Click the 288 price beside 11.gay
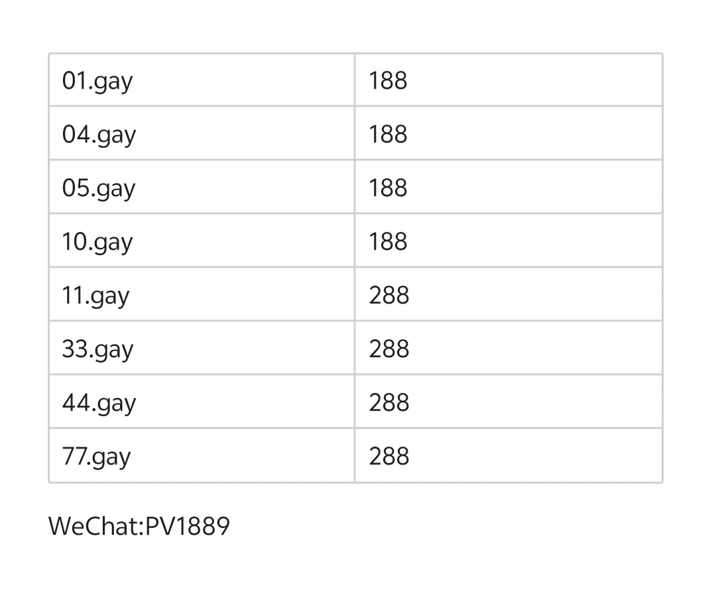 pos(389,296)
